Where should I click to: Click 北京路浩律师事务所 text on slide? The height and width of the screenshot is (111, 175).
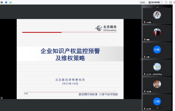click(x=70, y=80)
